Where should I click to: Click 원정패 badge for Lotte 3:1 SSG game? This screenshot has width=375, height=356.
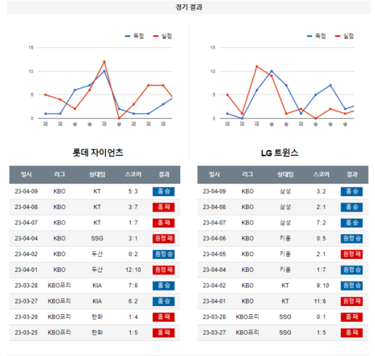coord(164,239)
